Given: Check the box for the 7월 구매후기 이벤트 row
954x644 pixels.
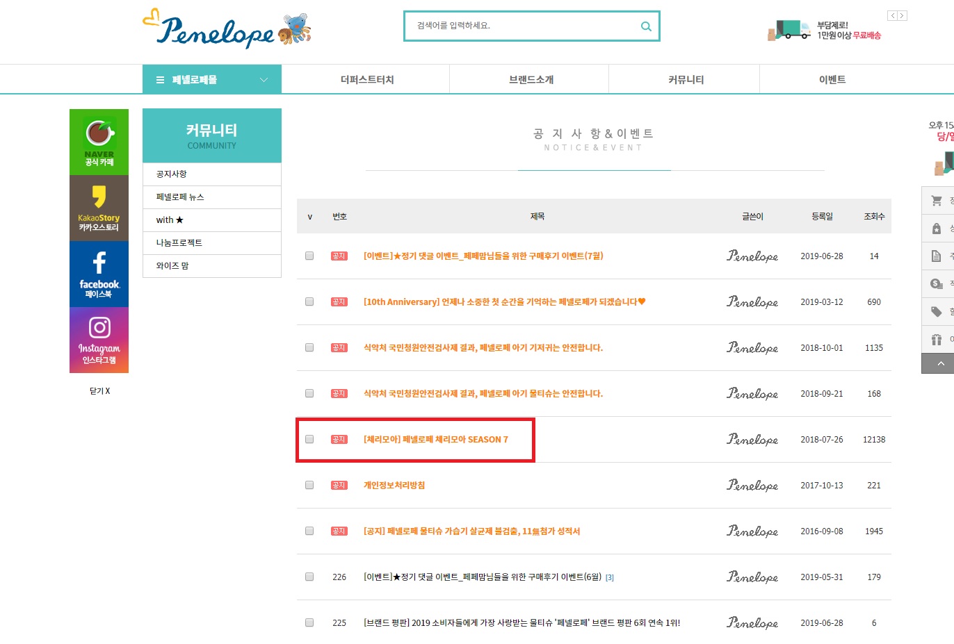Looking at the screenshot, I should coord(309,256).
